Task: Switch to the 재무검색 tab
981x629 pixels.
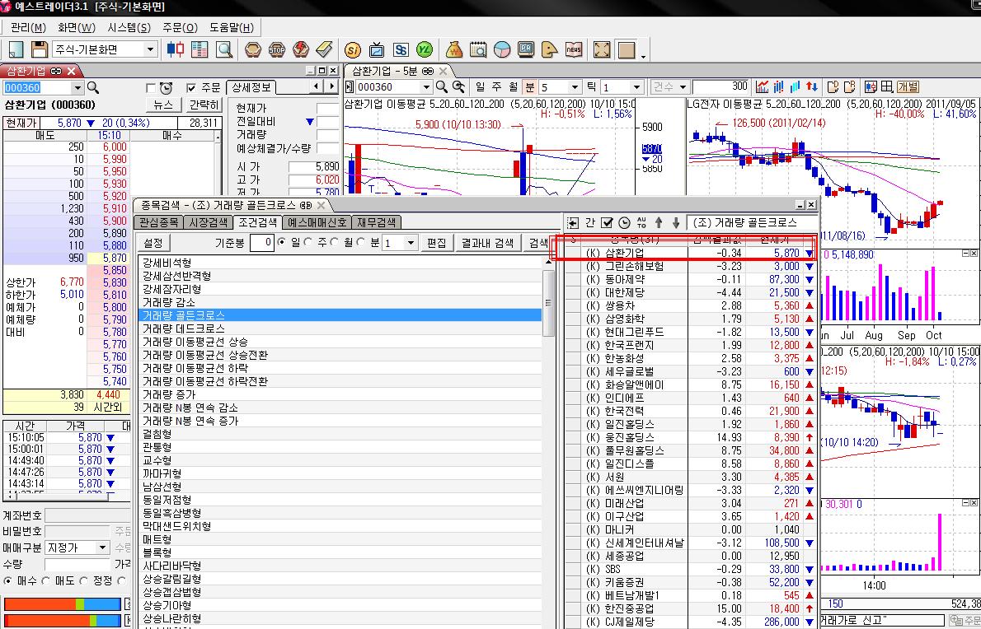Action: point(377,222)
